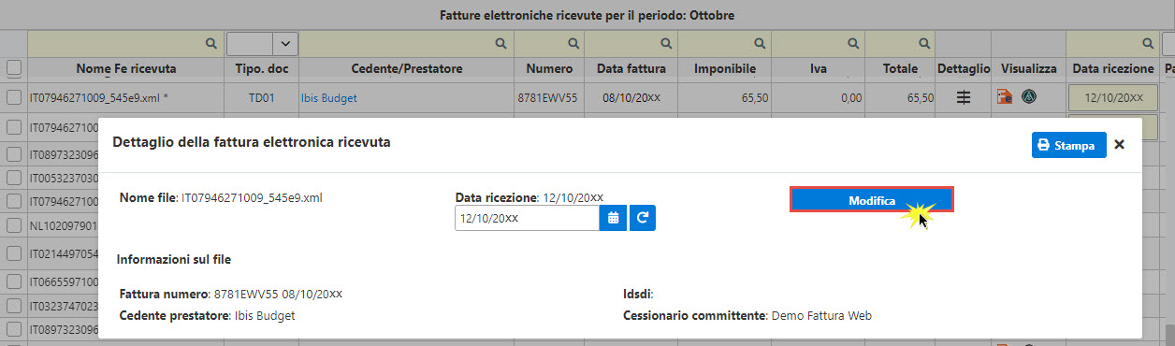Print the invoice detail with Stampa
The width and height of the screenshot is (1175, 346).
[x=1069, y=145]
